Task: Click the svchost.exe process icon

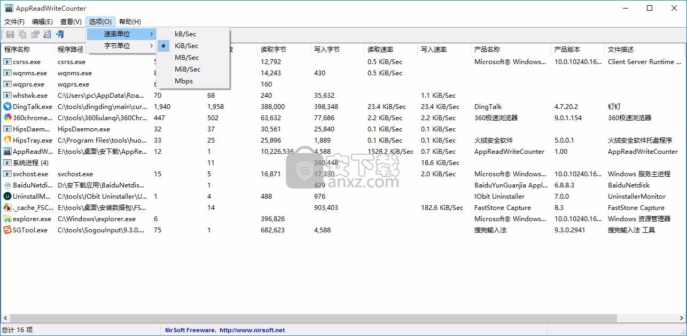Action: tap(7, 174)
